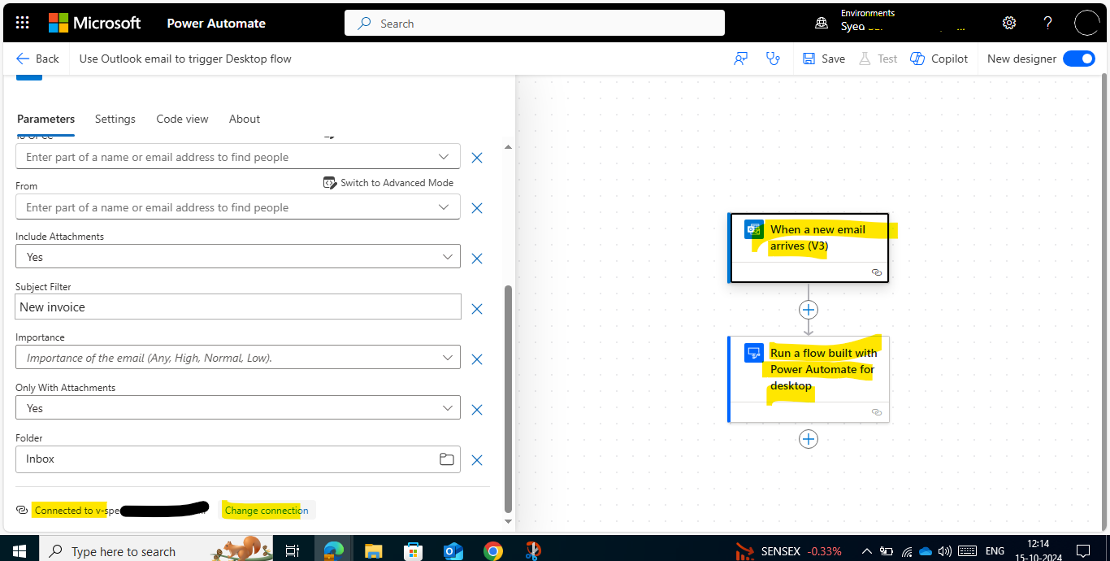This screenshot has width=1110, height=561.
Task: Disable the New designer toggle
Action: coord(1078,58)
